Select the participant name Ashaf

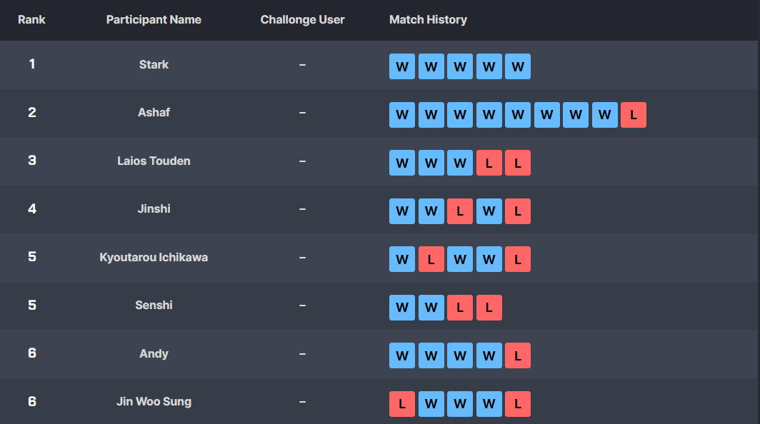pyautogui.click(x=154, y=112)
